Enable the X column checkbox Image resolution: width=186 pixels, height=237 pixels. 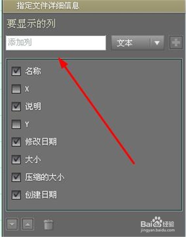click(x=16, y=89)
